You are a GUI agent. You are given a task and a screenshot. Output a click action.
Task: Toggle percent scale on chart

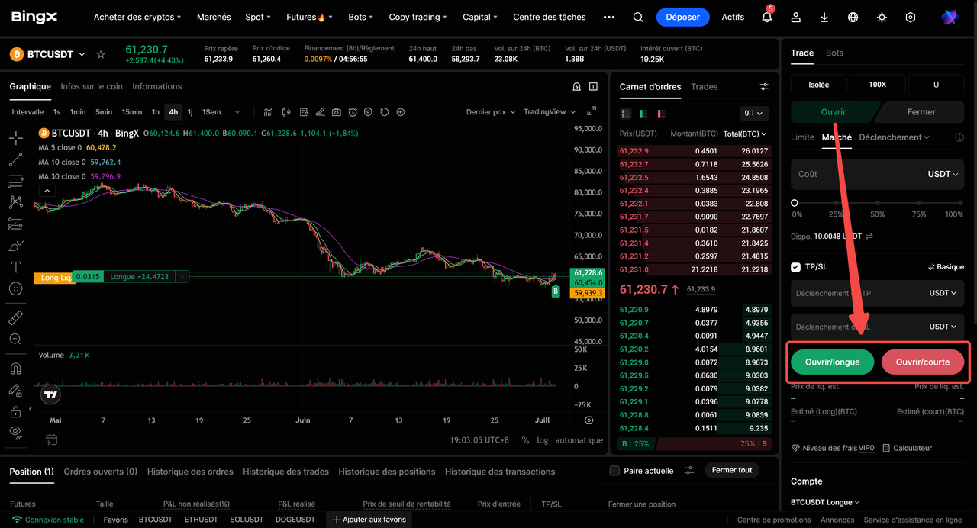pos(526,440)
